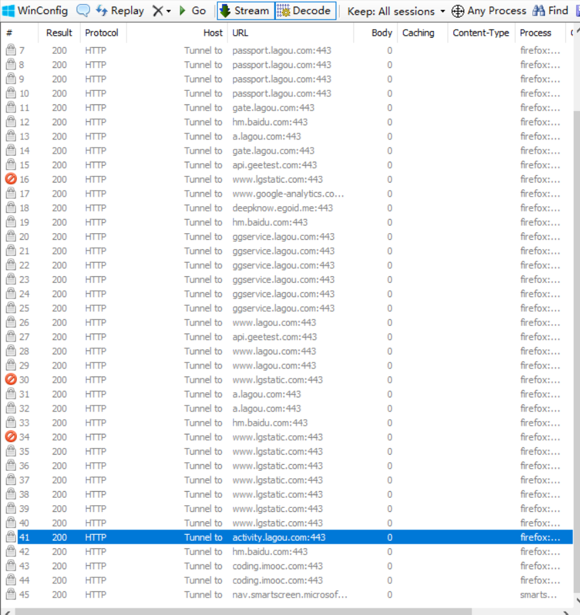Screen dimensions: 580x615
Task: Select coding.imooc.com:443 URL in session 44
Action: pos(277,580)
